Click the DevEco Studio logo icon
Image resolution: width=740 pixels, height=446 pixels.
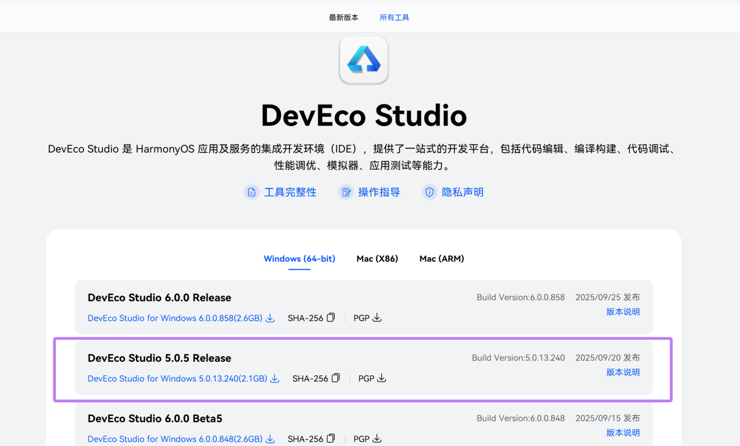[364, 60]
